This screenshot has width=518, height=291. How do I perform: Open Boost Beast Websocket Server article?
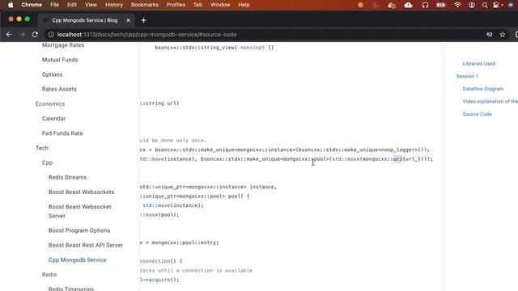(80, 211)
